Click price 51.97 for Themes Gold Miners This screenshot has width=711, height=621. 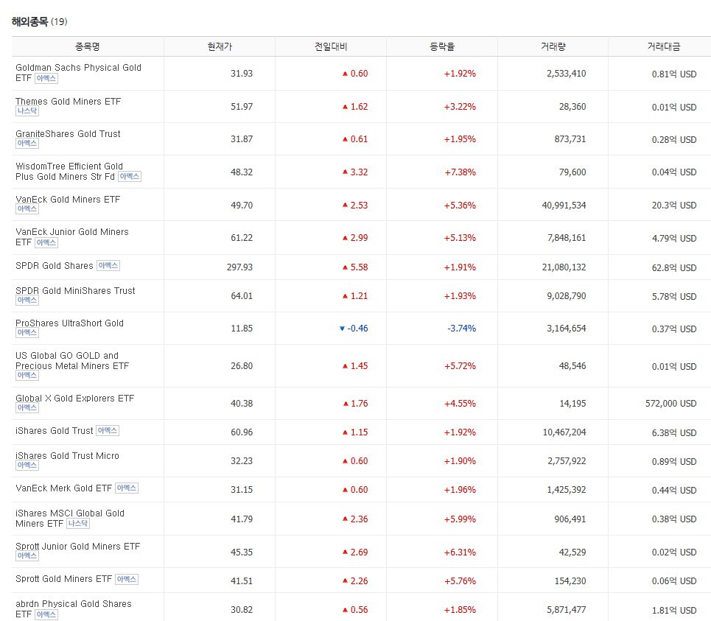pos(242,107)
